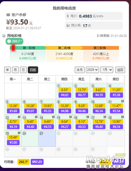Click the 0.4983 元/kWh price value
This screenshot has width=131, height=171.
pos(91,16)
